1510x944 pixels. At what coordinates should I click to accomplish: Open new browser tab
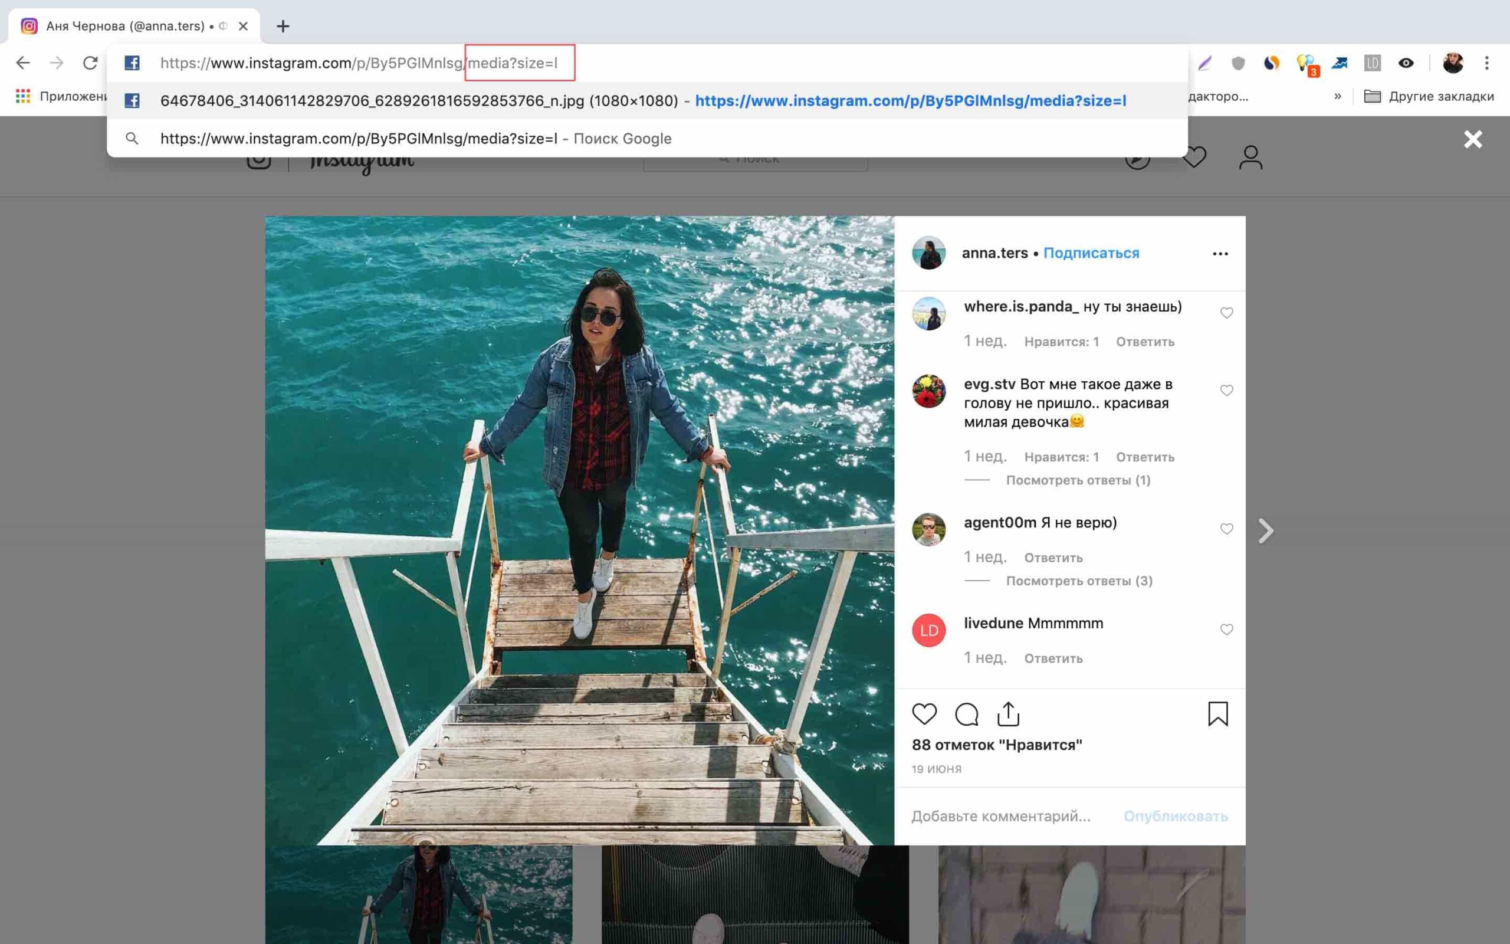point(283,26)
